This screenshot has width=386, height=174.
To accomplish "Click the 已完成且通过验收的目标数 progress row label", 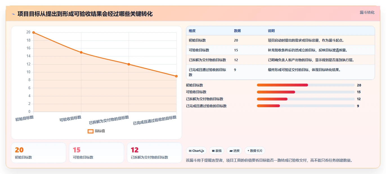I will pyautogui.click(x=206, y=106).
